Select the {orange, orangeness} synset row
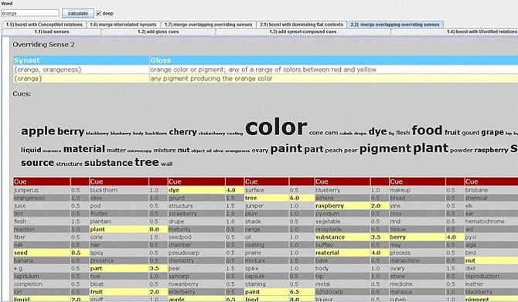The width and height of the screenshot is (518, 302). point(266,70)
